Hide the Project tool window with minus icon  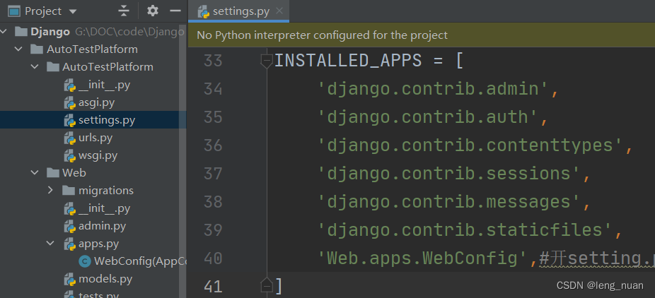[173, 11]
